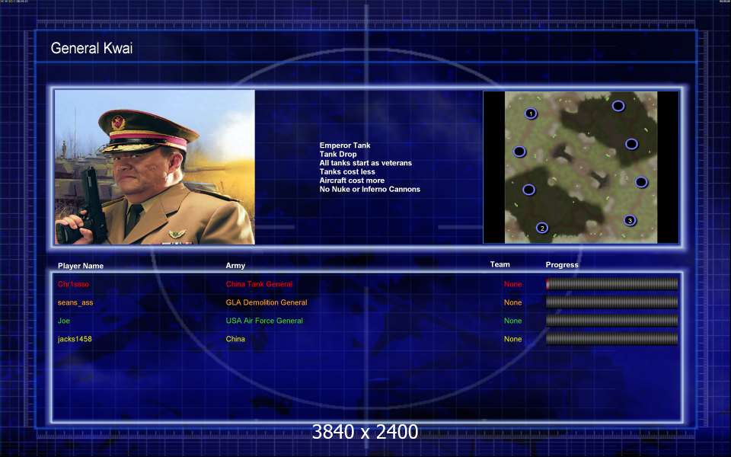Select player name seans_ass
This screenshot has width=731, height=457.
(75, 302)
